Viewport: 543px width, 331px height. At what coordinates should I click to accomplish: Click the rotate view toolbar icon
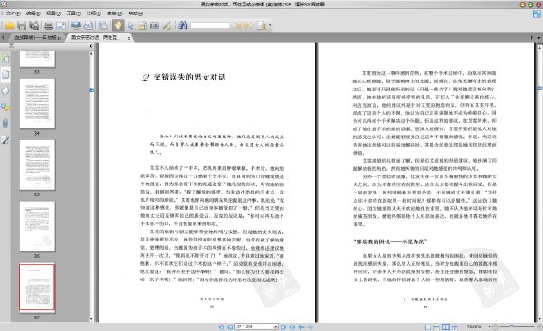89,25
